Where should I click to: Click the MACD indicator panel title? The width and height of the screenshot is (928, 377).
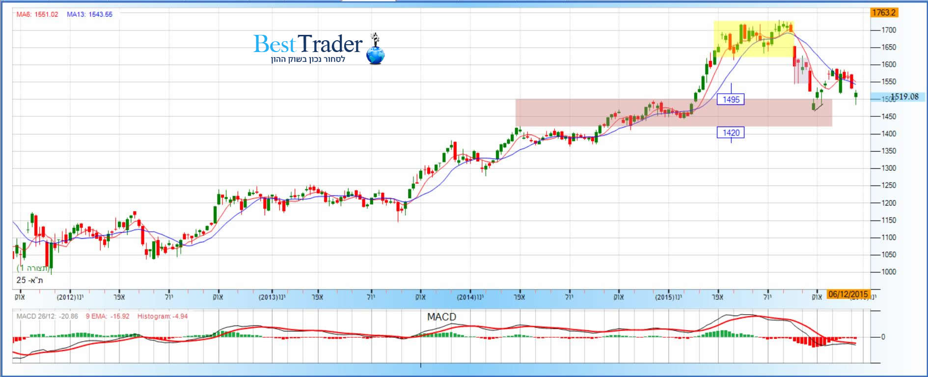(441, 317)
